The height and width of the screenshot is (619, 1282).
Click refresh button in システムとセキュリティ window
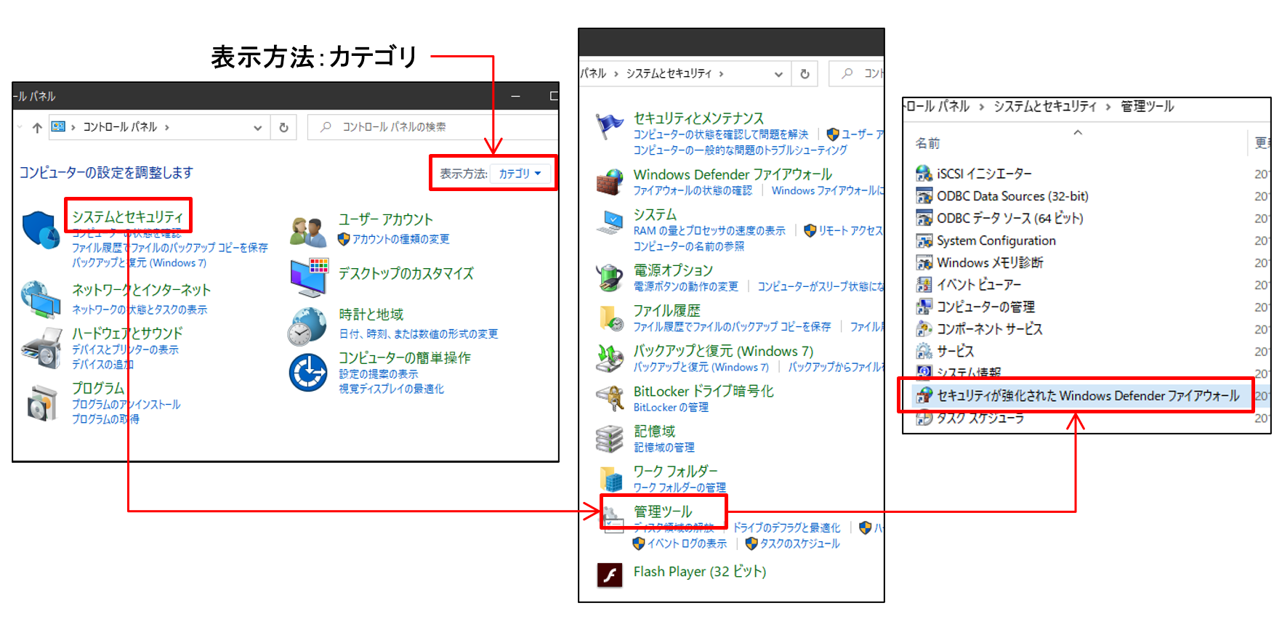click(805, 74)
